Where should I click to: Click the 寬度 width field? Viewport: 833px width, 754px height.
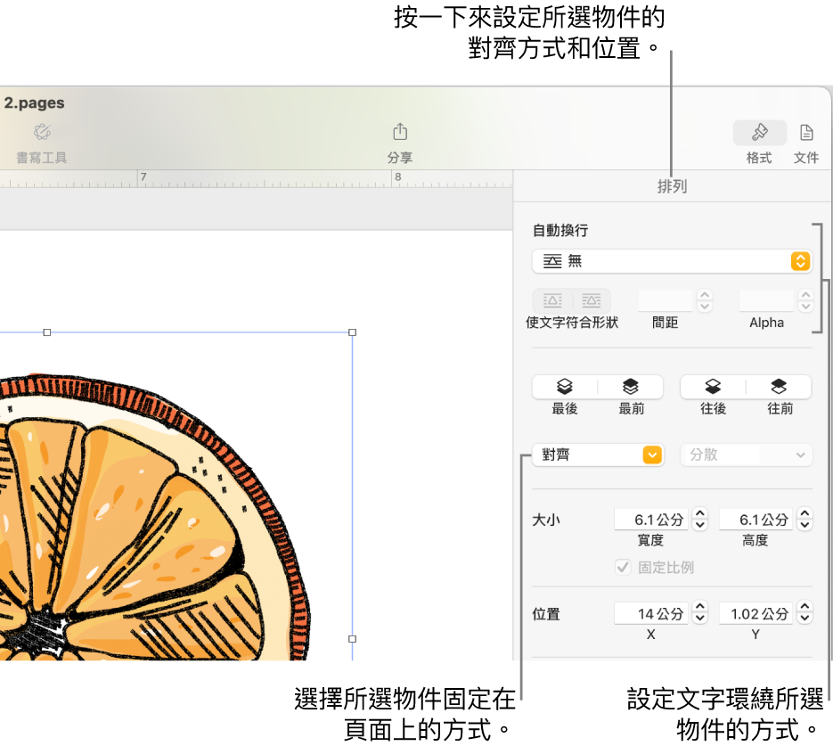[651, 520]
